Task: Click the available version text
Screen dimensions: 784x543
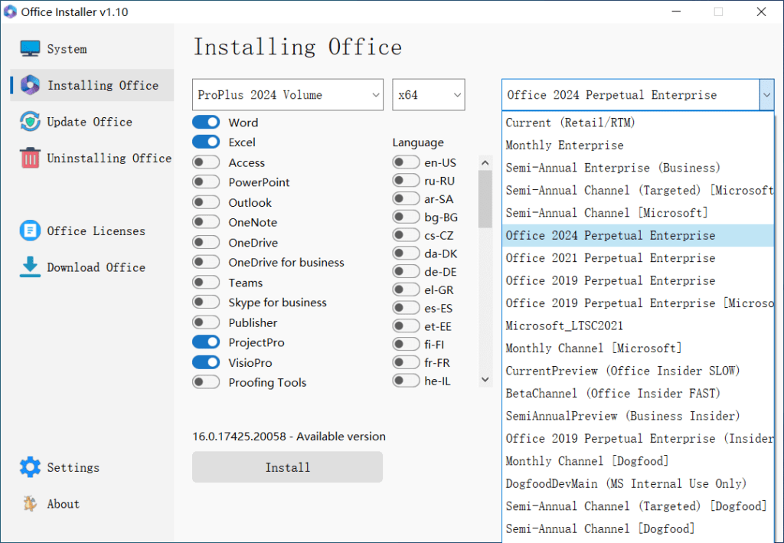Action: tap(289, 437)
